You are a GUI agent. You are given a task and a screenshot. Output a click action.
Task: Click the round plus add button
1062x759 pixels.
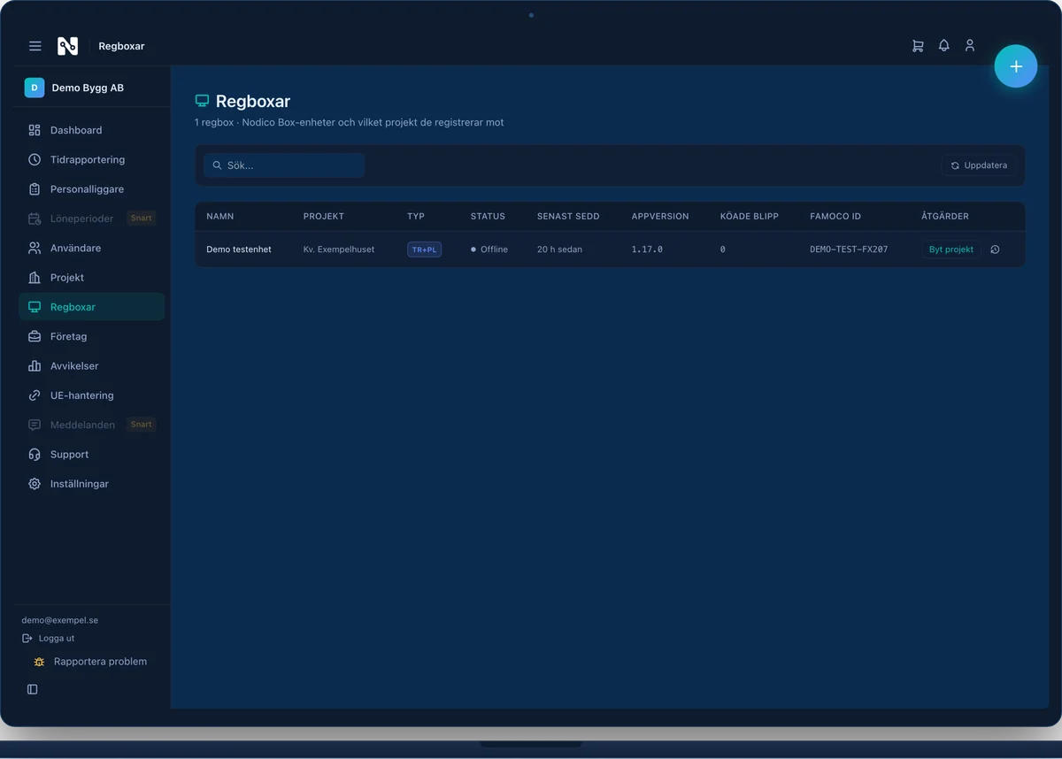(x=1016, y=66)
